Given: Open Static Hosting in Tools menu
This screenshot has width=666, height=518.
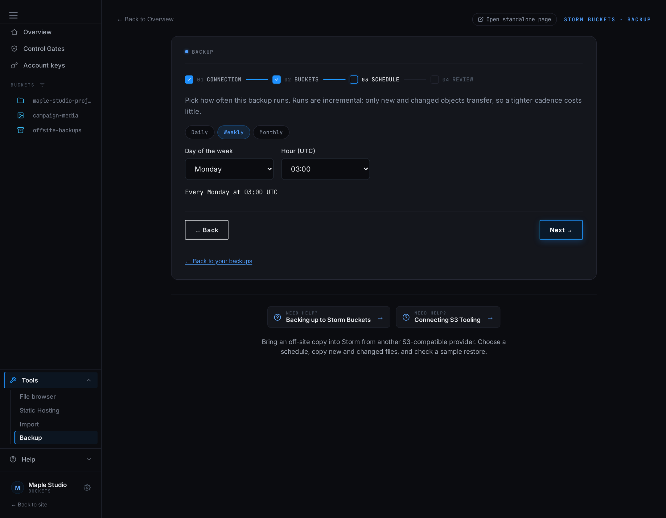Looking at the screenshot, I should (39, 410).
